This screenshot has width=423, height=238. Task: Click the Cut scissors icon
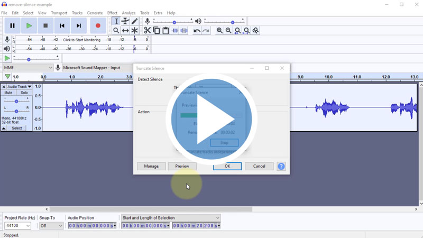pyautogui.click(x=148, y=31)
